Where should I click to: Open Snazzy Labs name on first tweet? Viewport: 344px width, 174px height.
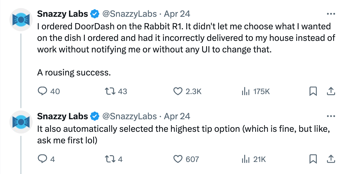[62, 14]
